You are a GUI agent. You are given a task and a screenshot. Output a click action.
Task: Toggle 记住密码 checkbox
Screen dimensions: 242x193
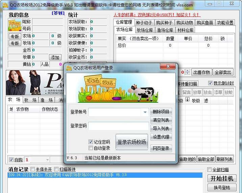[91, 142]
